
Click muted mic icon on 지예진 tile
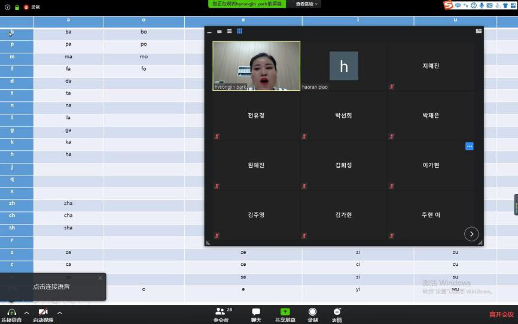pos(392,87)
